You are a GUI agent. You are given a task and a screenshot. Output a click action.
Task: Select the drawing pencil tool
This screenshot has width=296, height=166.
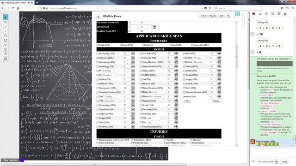[6, 27]
